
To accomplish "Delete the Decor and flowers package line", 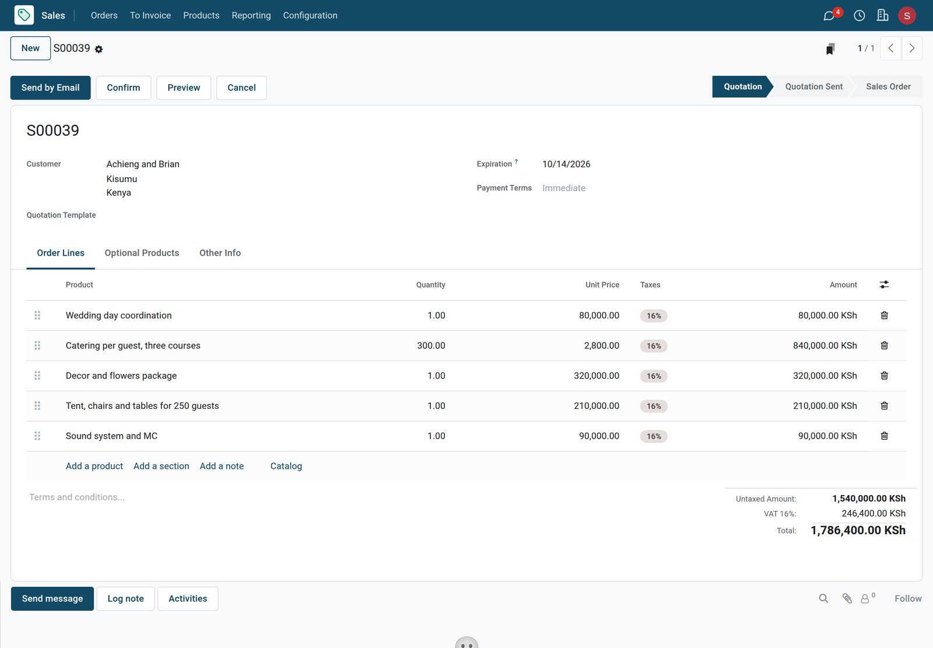I will 884,376.
